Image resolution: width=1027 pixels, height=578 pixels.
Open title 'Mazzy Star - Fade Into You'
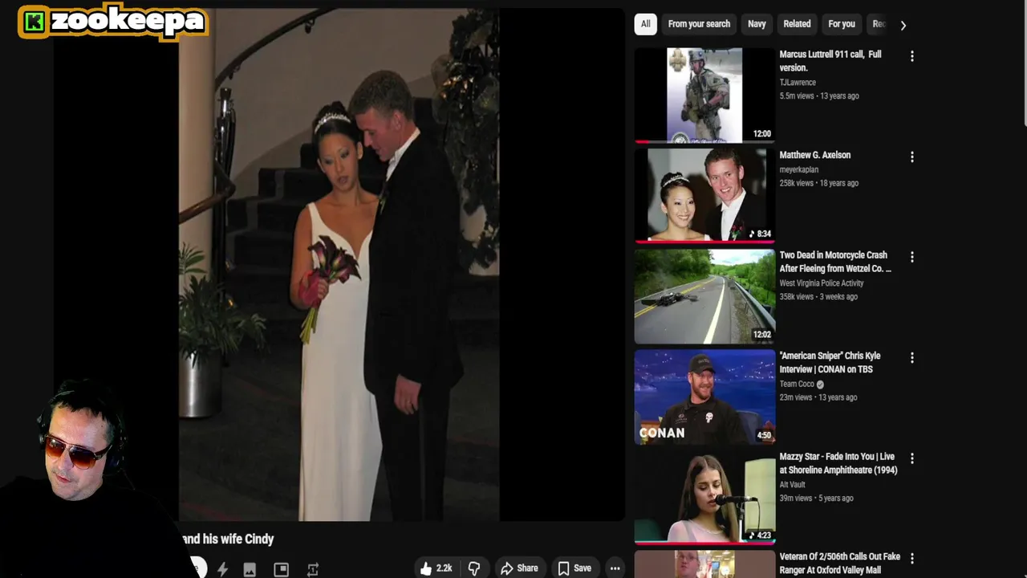click(838, 463)
